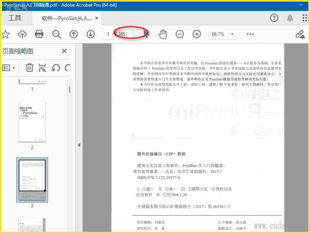Zoom in with plus button
Viewport: 310px width, 233px height.
tap(197, 34)
